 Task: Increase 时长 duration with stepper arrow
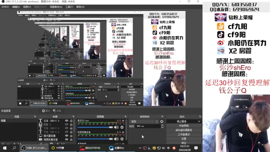click(x=162, y=125)
